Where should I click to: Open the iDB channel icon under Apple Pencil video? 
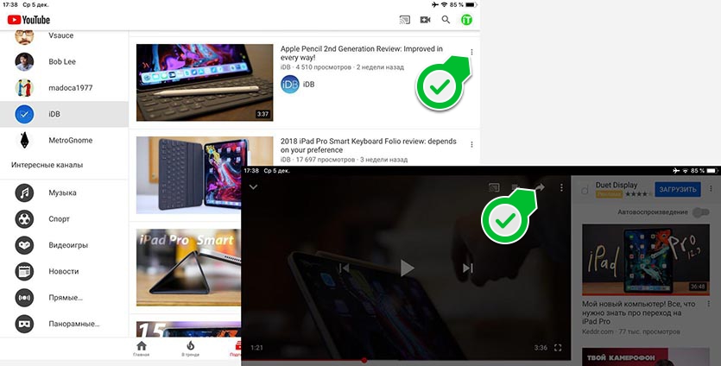click(x=290, y=84)
